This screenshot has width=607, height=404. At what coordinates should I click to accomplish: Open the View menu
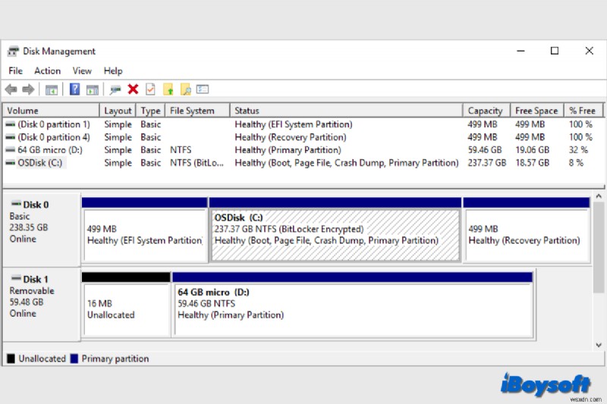point(82,70)
